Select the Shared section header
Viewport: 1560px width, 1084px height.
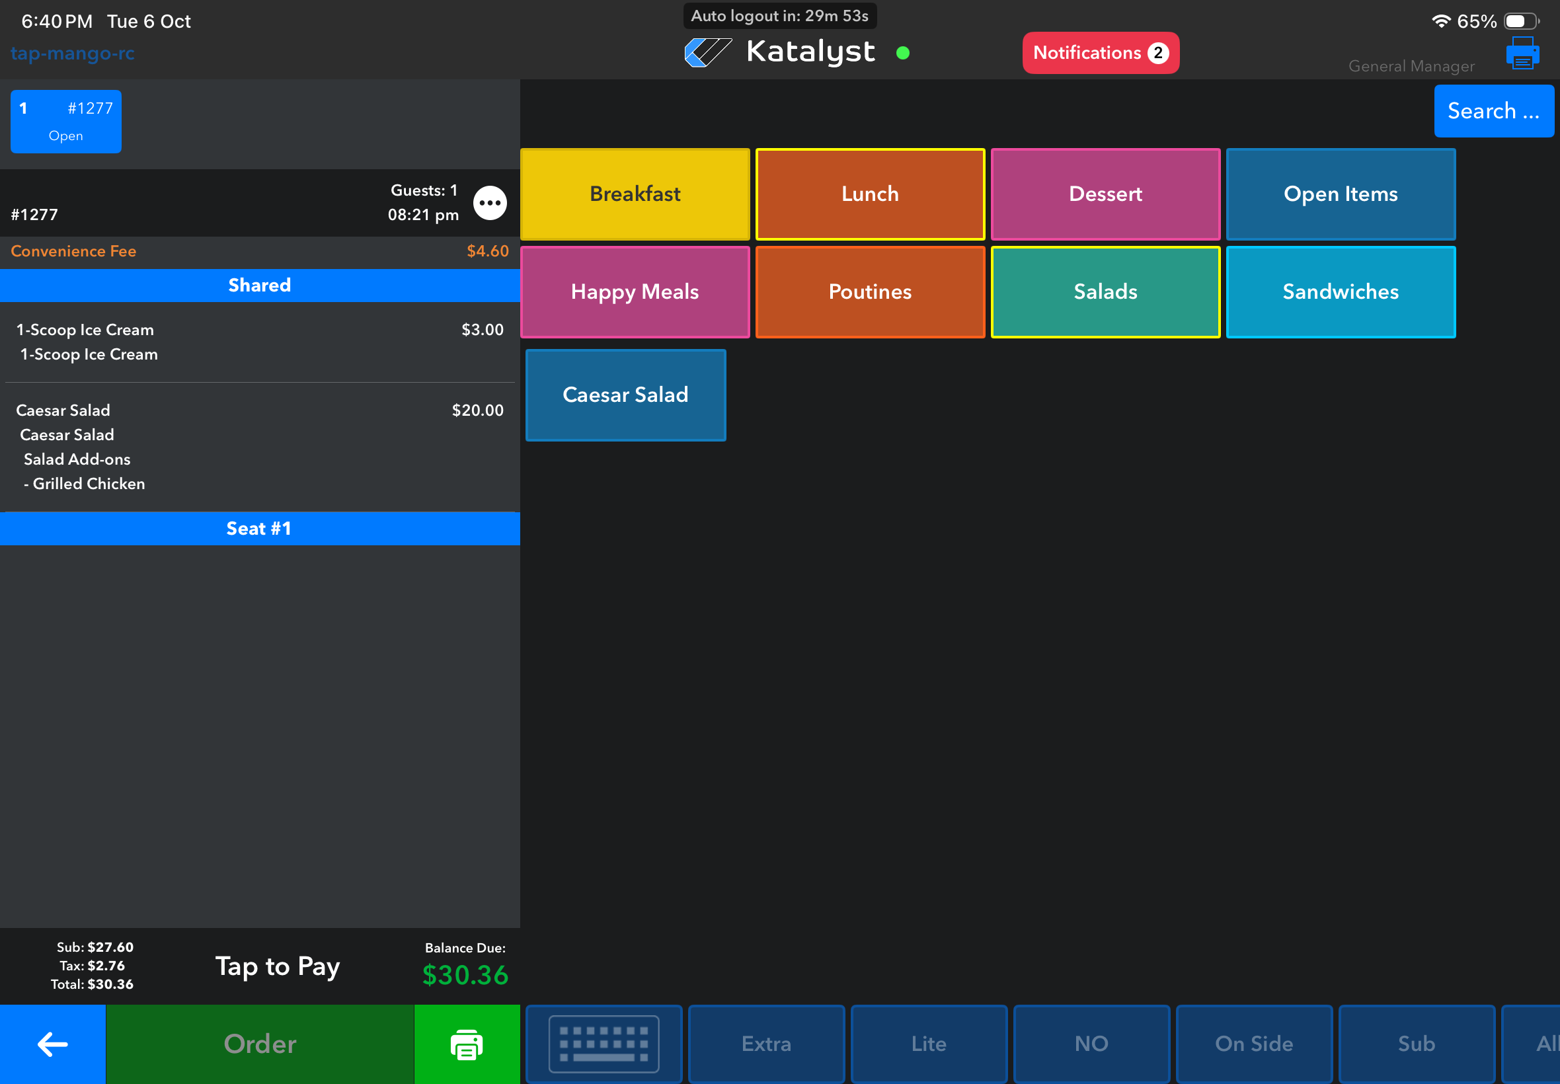tap(260, 286)
